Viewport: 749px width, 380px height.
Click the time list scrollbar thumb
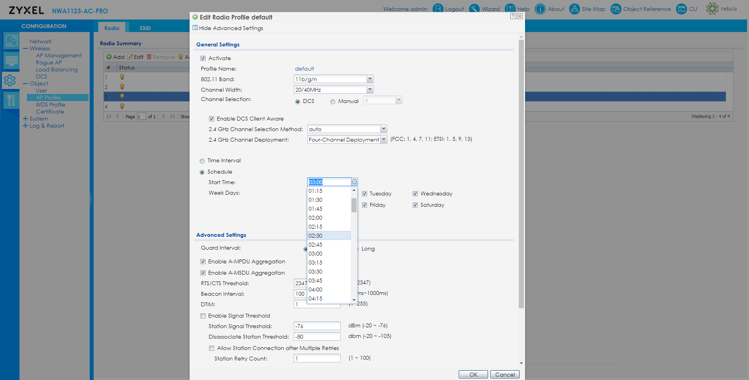pos(354,205)
